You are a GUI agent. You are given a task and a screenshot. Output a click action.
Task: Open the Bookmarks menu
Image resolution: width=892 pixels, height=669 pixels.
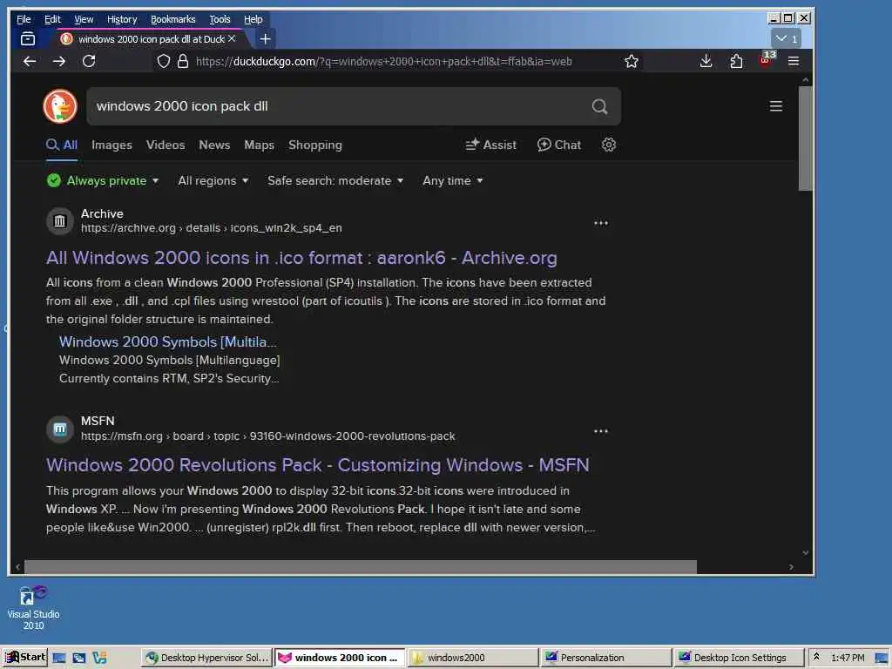click(x=173, y=19)
